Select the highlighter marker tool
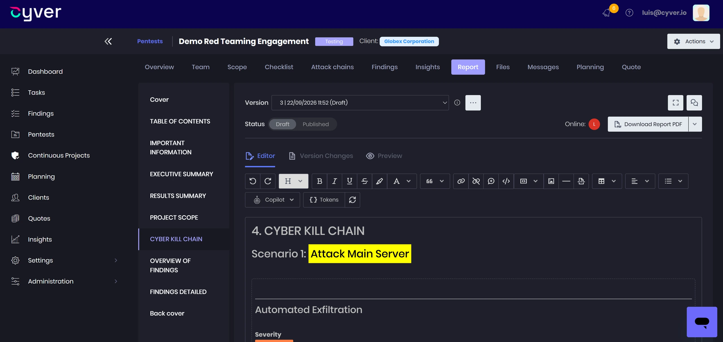Image resolution: width=723 pixels, height=342 pixels. [x=380, y=181]
